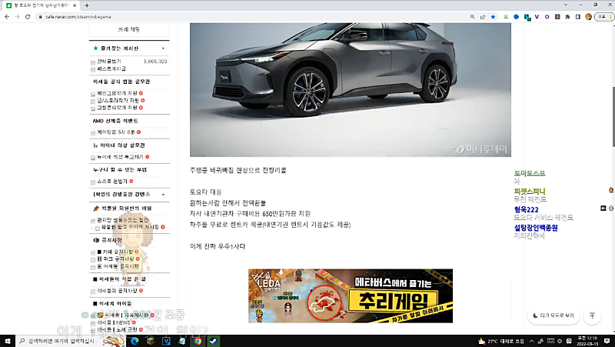Share this page via the share icon
Screen dimensions: 615x347
pos(483,17)
